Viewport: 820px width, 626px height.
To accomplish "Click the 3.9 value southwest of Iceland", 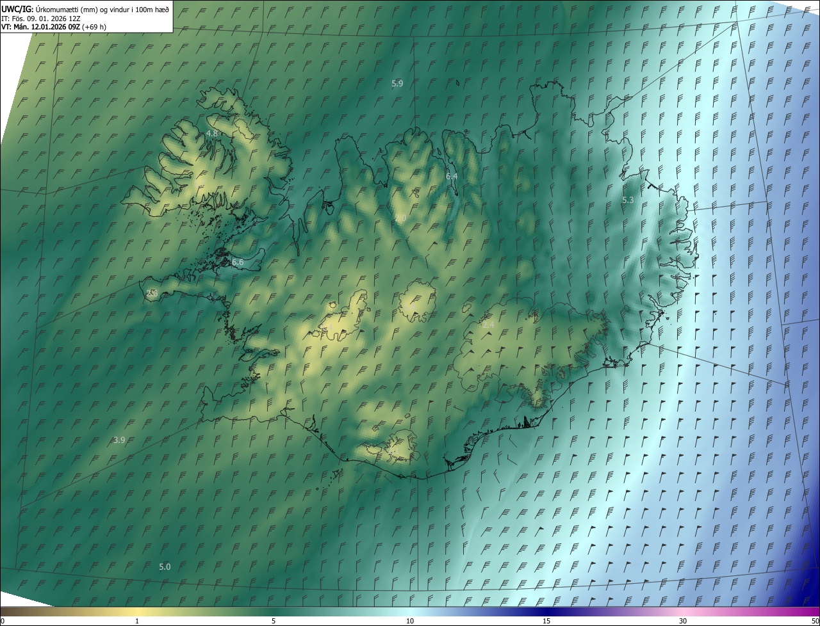I will 119,440.
